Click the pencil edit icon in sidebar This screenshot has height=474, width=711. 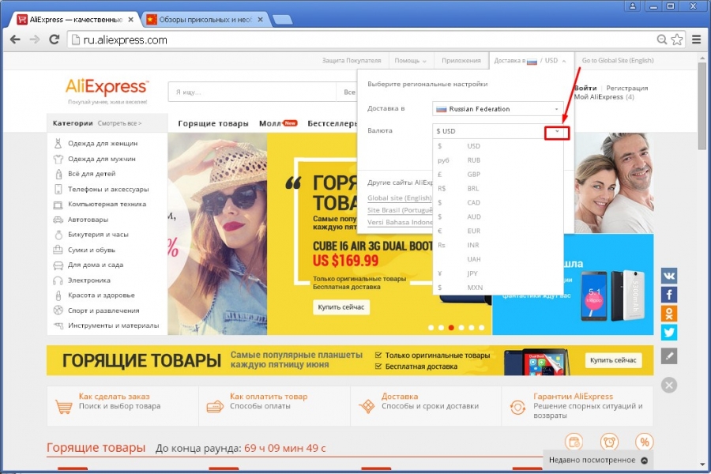point(669,356)
